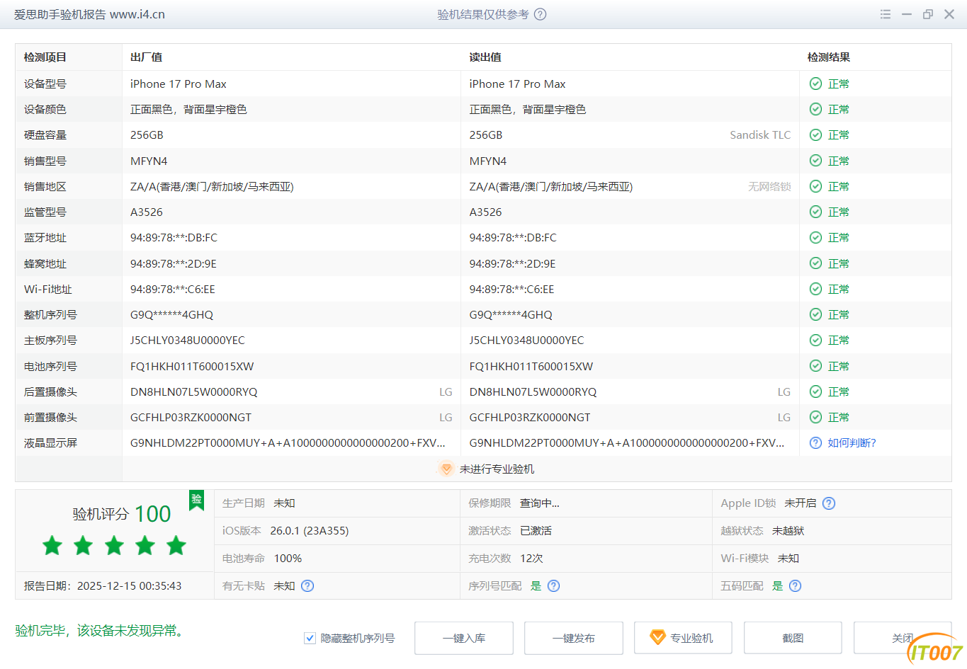Click the 越狱状态 value 未越狱
This screenshot has width=967, height=669.
point(788,531)
